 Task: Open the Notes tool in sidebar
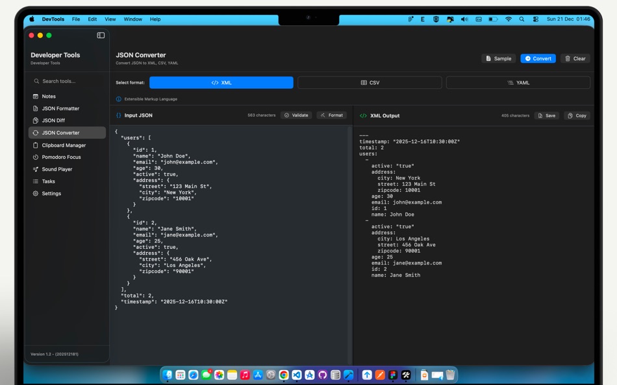pyautogui.click(x=48, y=96)
